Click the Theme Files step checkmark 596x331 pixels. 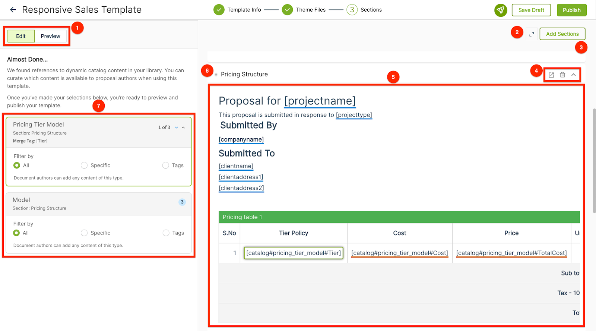click(x=287, y=10)
